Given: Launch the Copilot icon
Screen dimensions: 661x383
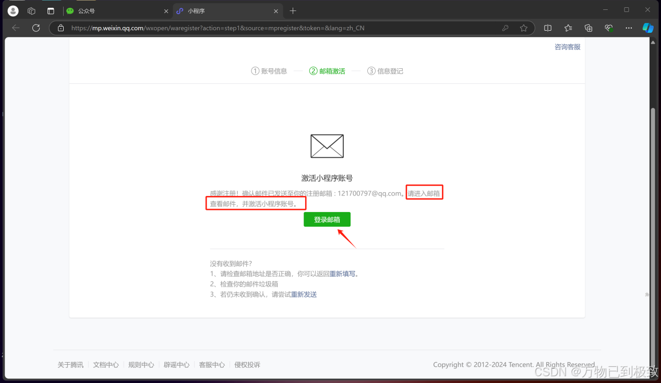Looking at the screenshot, I should pos(648,28).
